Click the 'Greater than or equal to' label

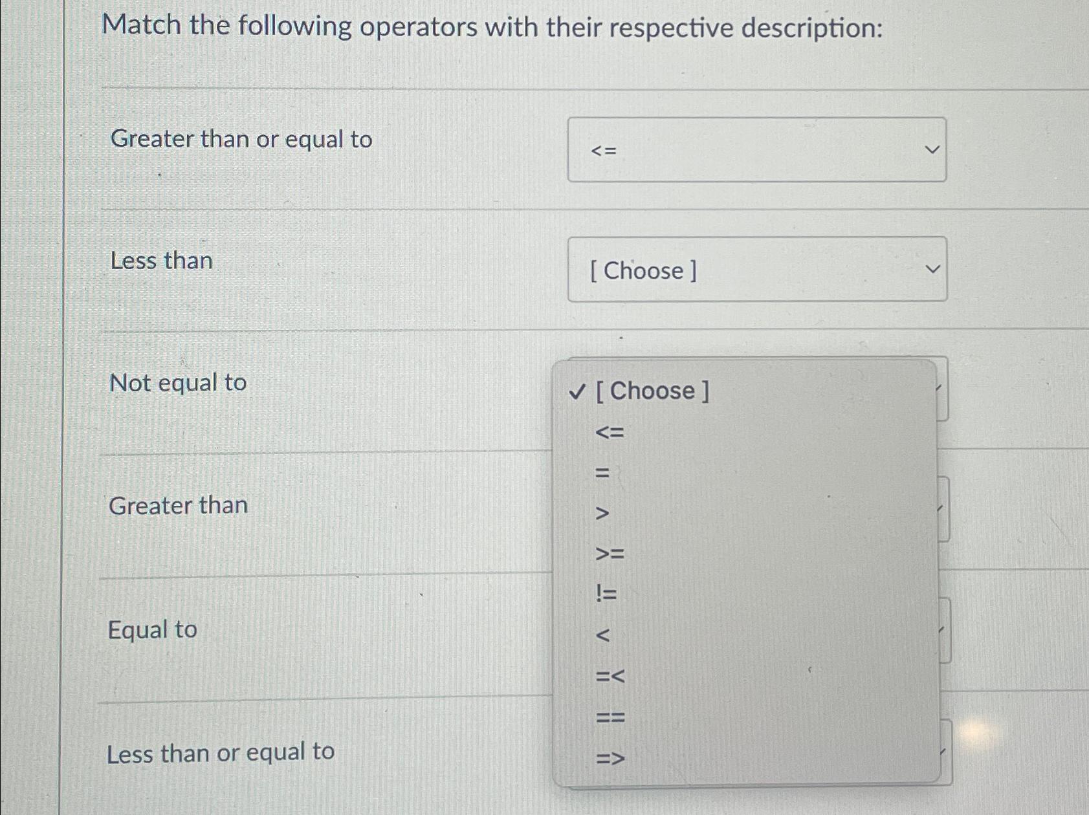tap(241, 140)
